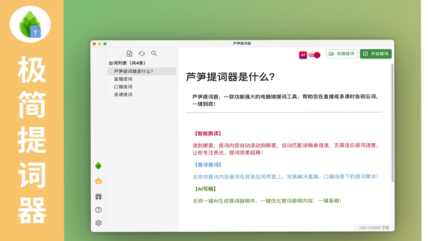The height and width of the screenshot is (241, 428).
Task: Click the 185/100000 字数 counter
Action: (374, 228)
